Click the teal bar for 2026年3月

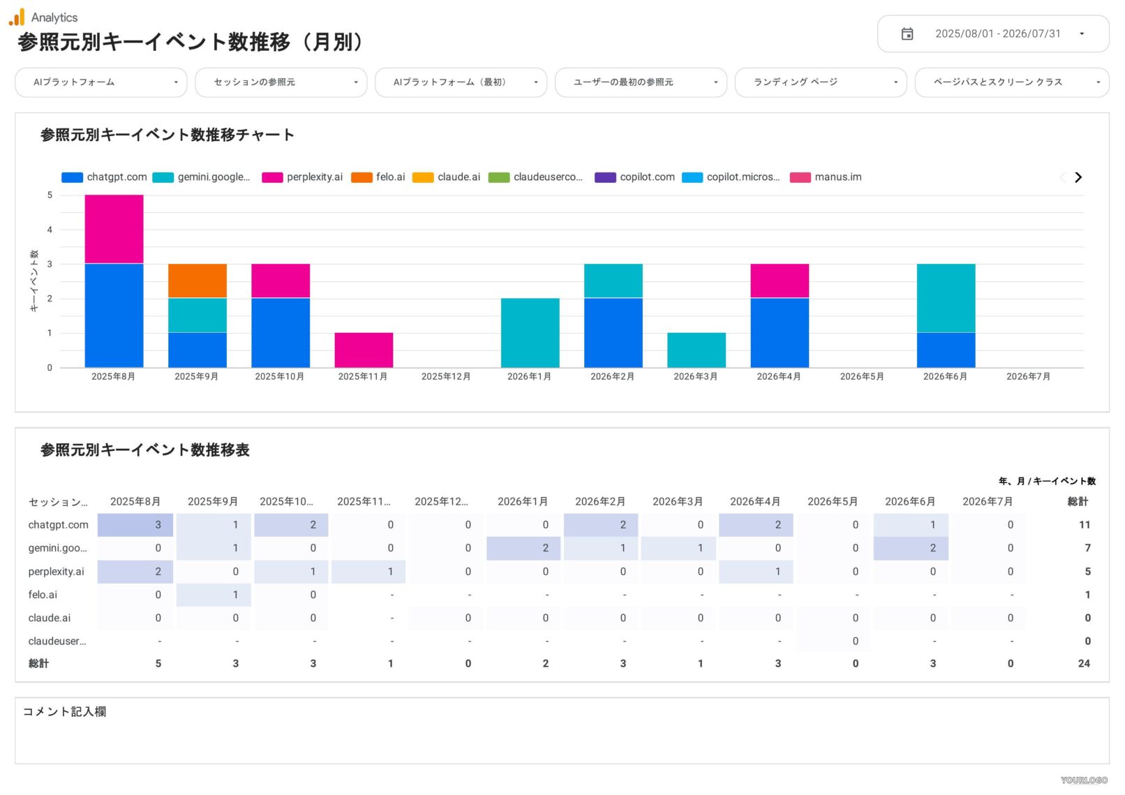[696, 350]
